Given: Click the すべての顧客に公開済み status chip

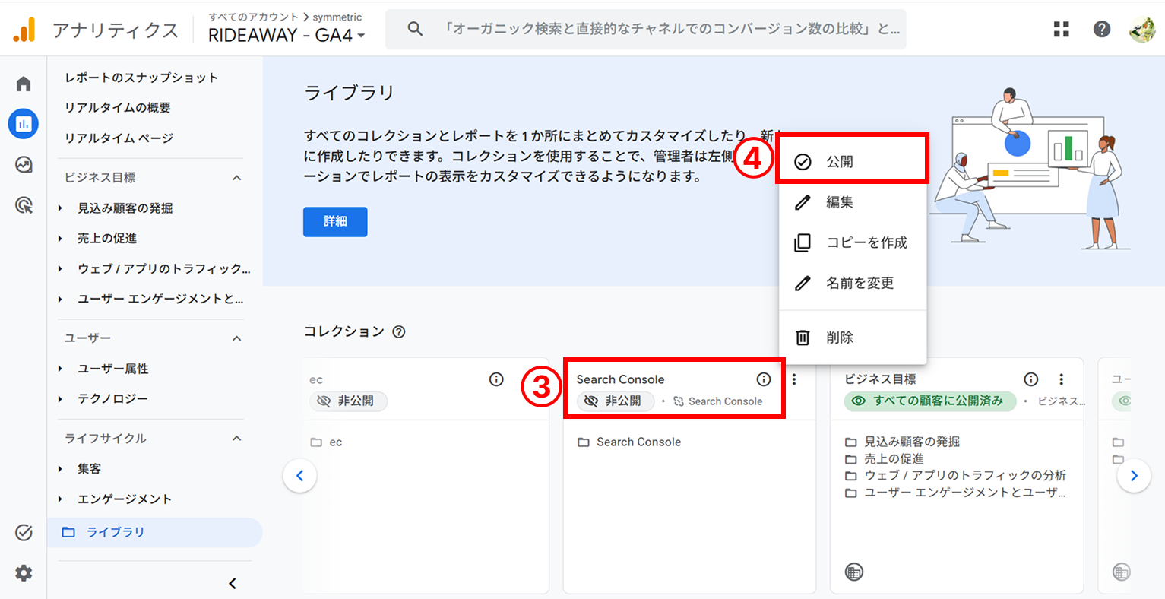Looking at the screenshot, I should coord(930,401).
